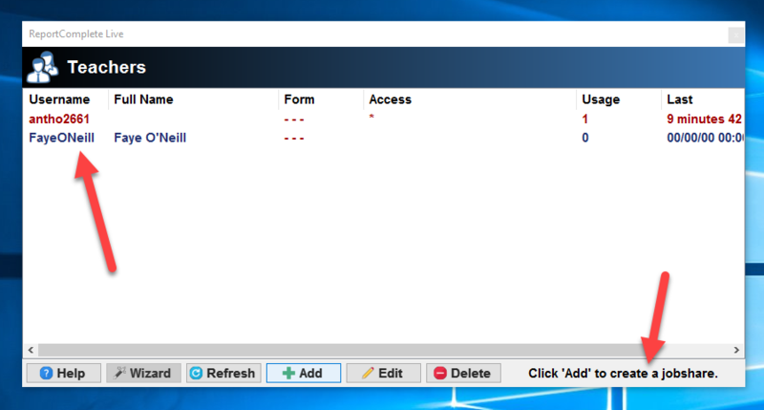The image size is (764, 410).
Task: Click '9 minutes 42' last value
Action: 704,119
